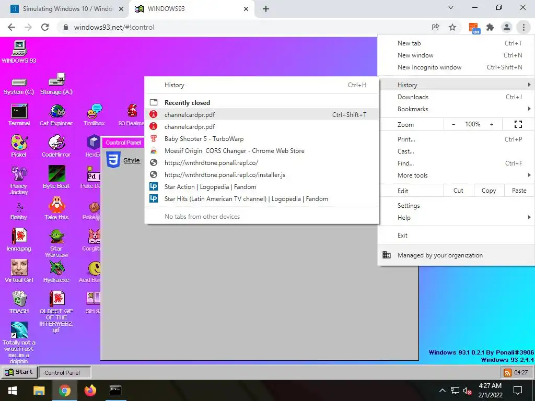The width and height of the screenshot is (535, 401).
Task: Reopen Moesif Origin CORS Changer page
Action: 262,151
